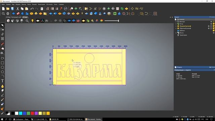The height and width of the screenshot is (121, 215).
Task: Click the first cube view icon
Action: (8, 21)
